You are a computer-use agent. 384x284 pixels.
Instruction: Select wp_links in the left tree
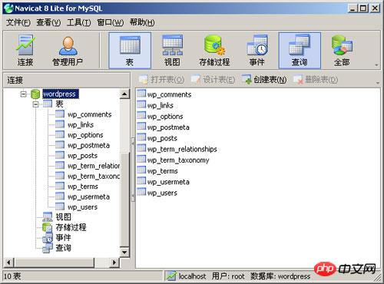pyautogui.click(x=81, y=124)
